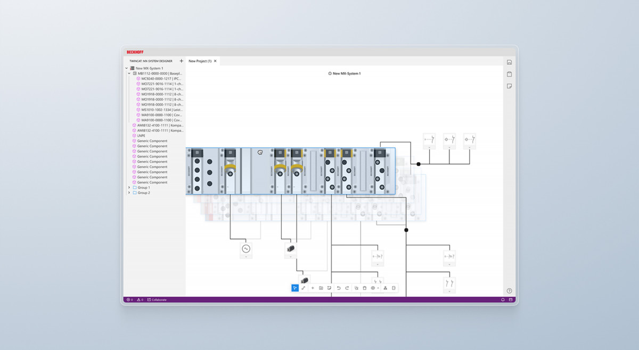
Task: Click the folder icon of Group 1
Action: point(135,188)
